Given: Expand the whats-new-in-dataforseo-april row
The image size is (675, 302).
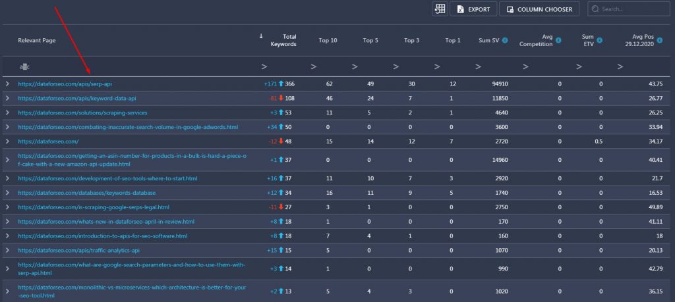Looking at the screenshot, I should [7, 222].
